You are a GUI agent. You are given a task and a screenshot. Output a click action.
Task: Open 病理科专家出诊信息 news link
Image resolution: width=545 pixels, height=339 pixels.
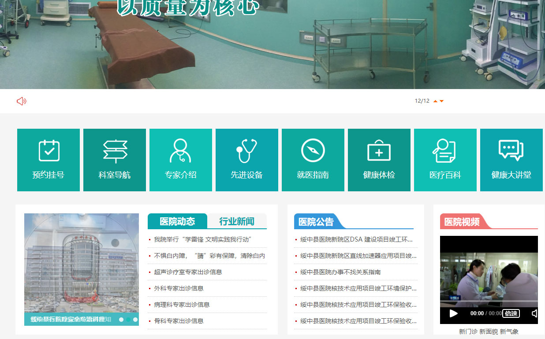(x=182, y=305)
